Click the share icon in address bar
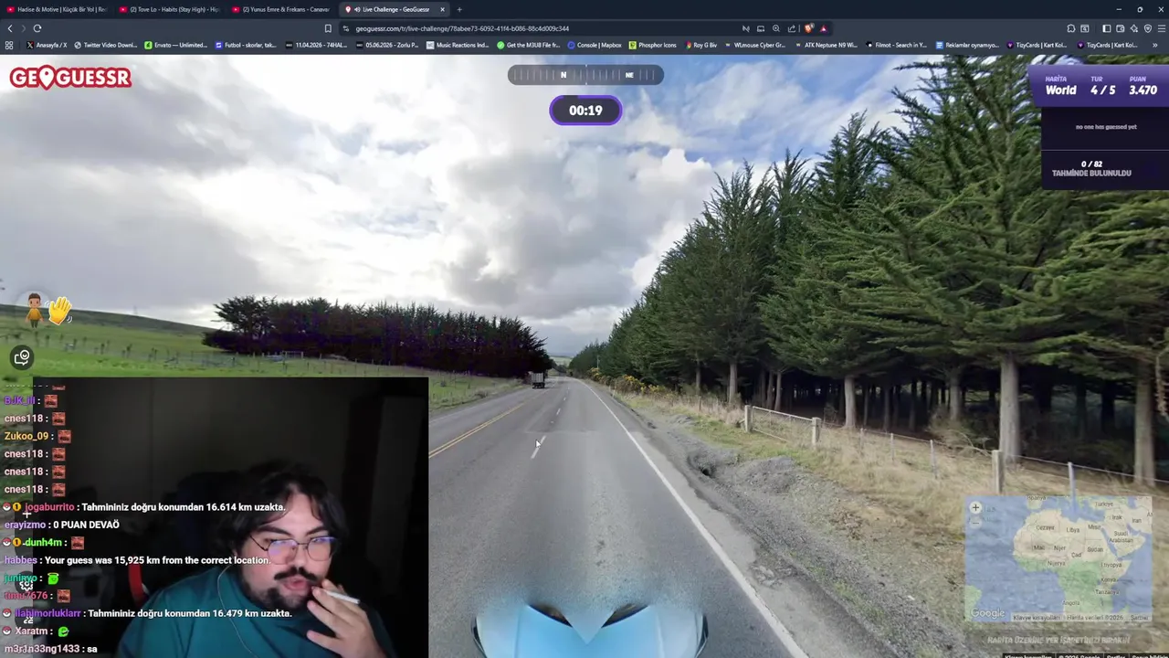Screen dimensions: 1169x658 (792, 28)
